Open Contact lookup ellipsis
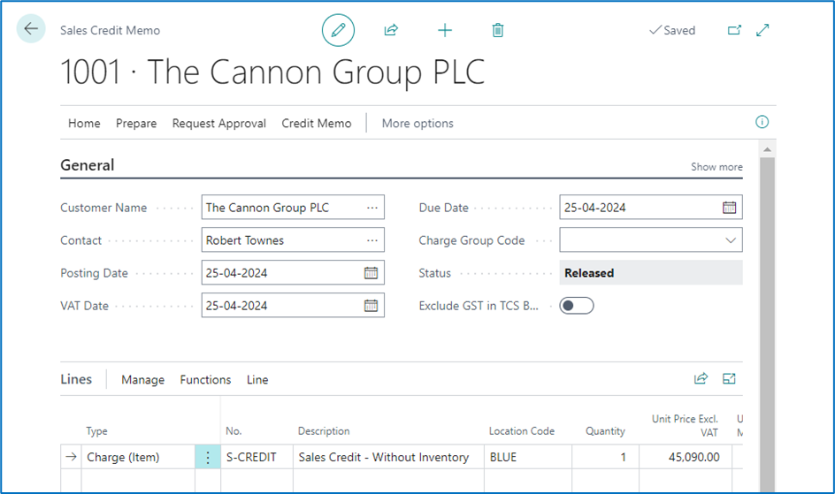 (372, 240)
